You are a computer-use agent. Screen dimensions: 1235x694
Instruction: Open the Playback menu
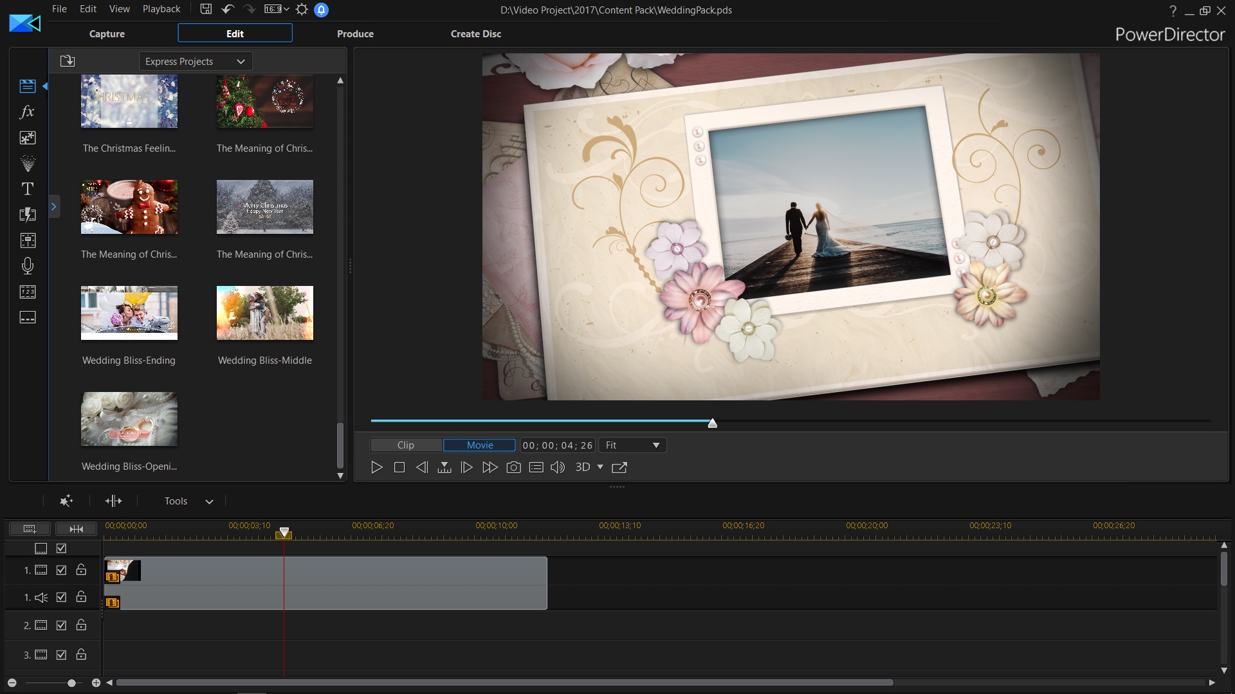point(161,9)
